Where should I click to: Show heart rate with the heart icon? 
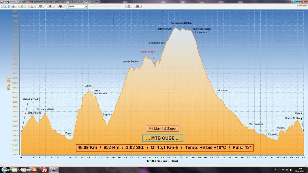coord(60,6)
